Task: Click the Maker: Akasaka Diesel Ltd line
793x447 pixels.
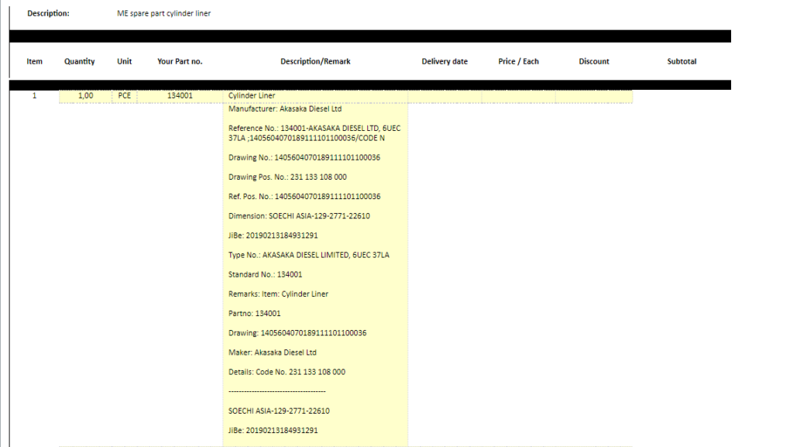Action: click(x=273, y=352)
